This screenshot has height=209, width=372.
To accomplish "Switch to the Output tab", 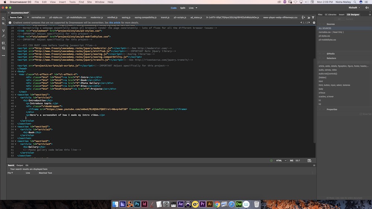I will click(x=20, y=165).
